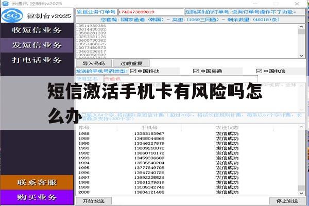Click the number list scroll-up arrow
This screenshot has height=206, width=309.
coord(301,26)
